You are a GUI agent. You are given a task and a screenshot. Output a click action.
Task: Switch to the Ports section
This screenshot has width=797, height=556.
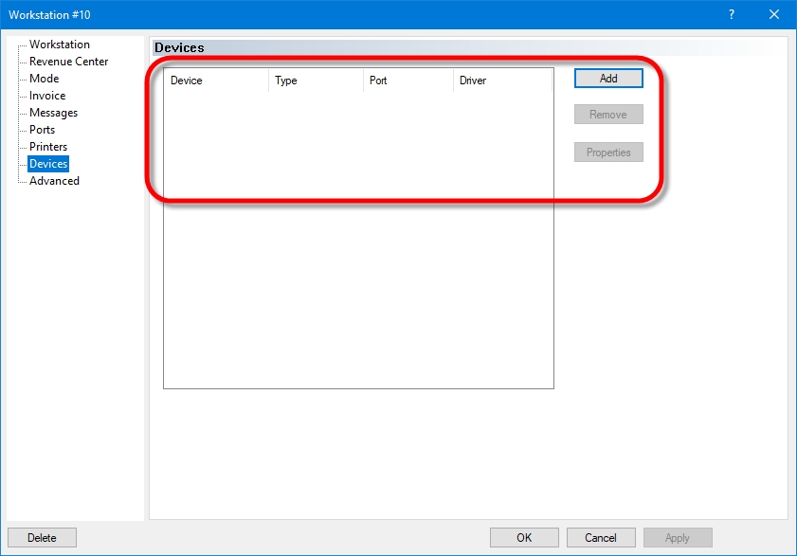click(42, 130)
